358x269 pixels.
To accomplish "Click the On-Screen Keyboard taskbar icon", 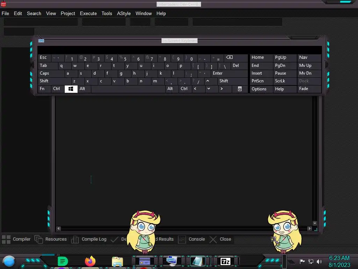I will pos(171,261).
